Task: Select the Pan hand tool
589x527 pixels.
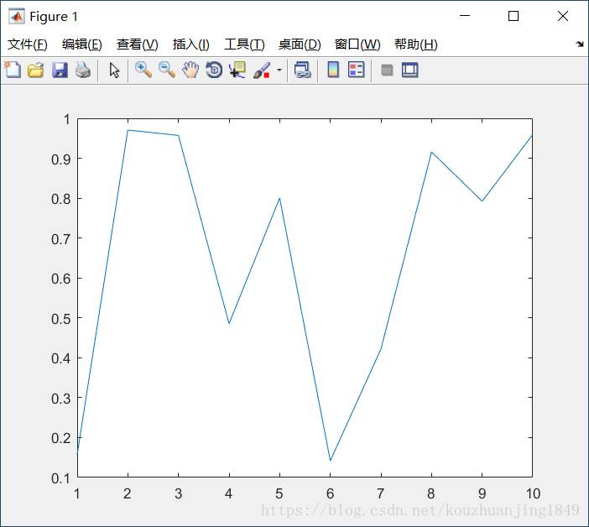Action: 190,70
